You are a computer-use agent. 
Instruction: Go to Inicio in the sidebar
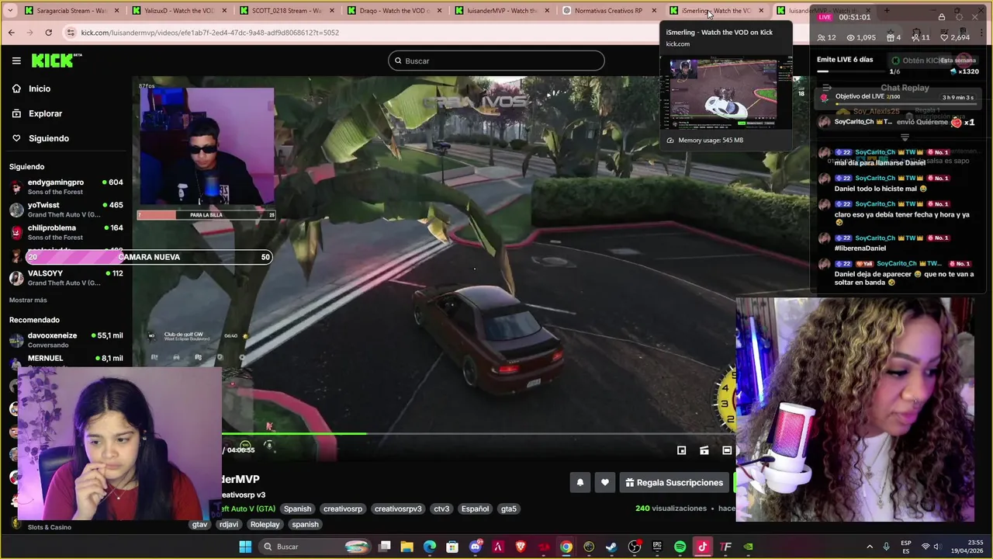coord(40,89)
